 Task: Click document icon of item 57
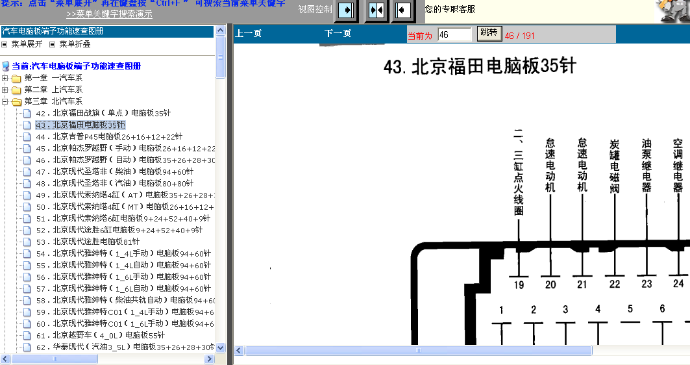pos(27,288)
